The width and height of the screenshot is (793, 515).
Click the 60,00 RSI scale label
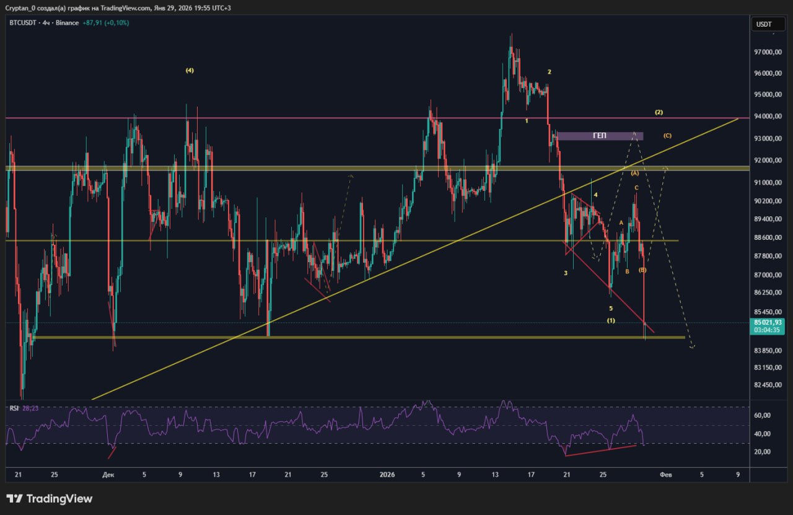pyautogui.click(x=762, y=415)
